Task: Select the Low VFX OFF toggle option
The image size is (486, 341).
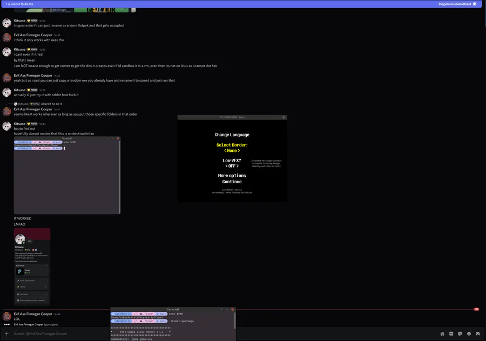Action: pos(232,166)
